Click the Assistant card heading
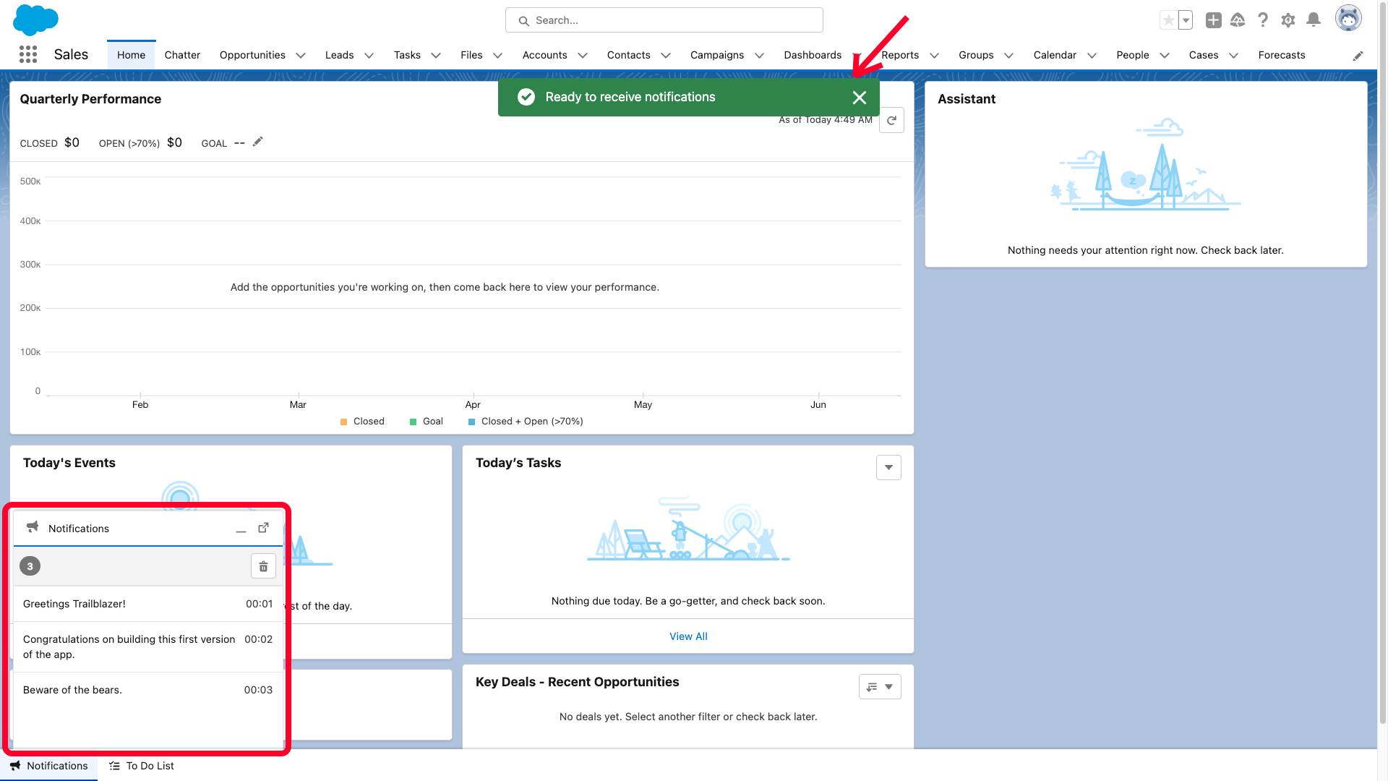Image resolution: width=1388 pixels, height=781 pixels. click(x=967, y=99)
